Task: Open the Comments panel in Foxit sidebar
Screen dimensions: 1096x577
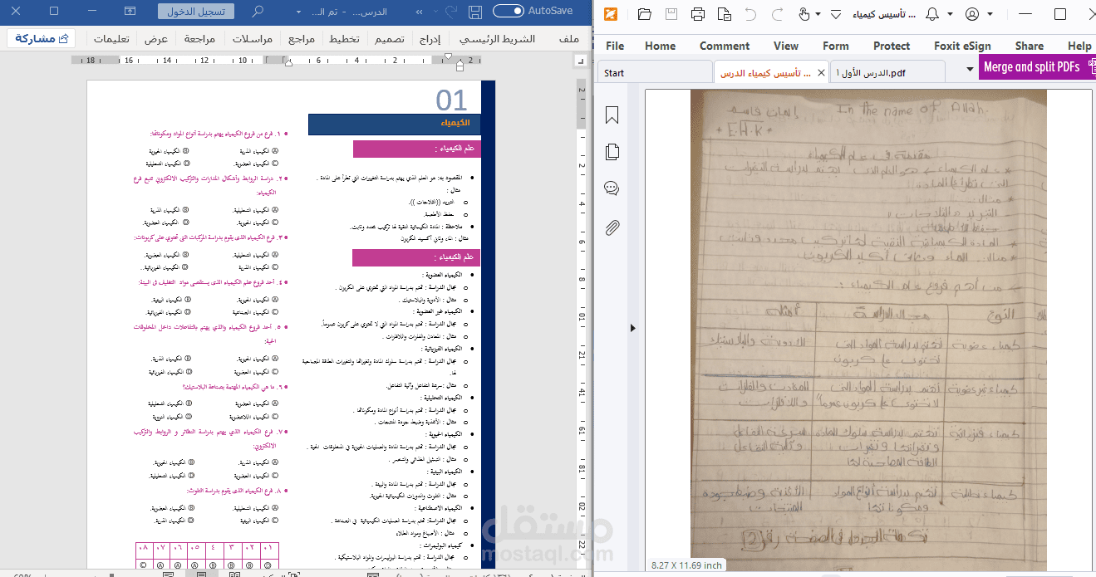Action: tap(611, 188)
